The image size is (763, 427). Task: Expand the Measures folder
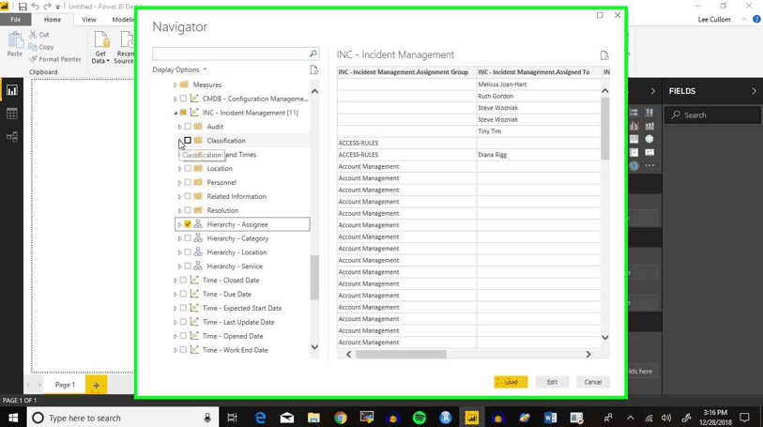coord(175,84)
